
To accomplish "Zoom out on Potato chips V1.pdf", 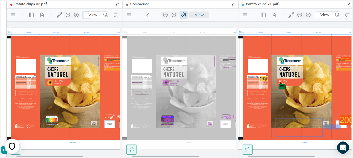I will [x=300, y=15].
